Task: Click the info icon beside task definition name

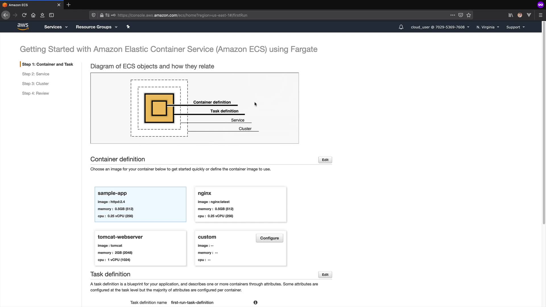Action: pos(255,302)
